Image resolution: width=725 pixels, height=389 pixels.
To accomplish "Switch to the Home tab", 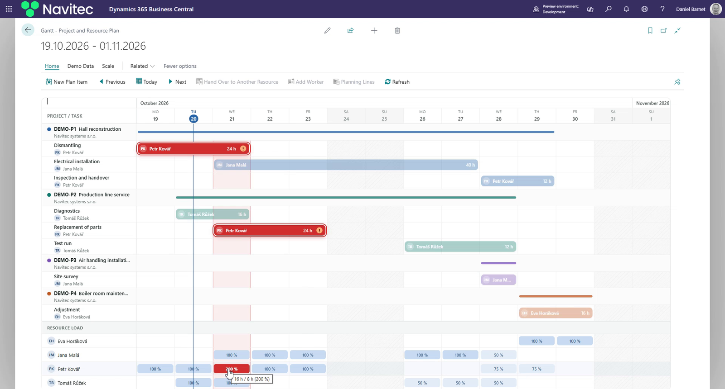I will [52, 66].
